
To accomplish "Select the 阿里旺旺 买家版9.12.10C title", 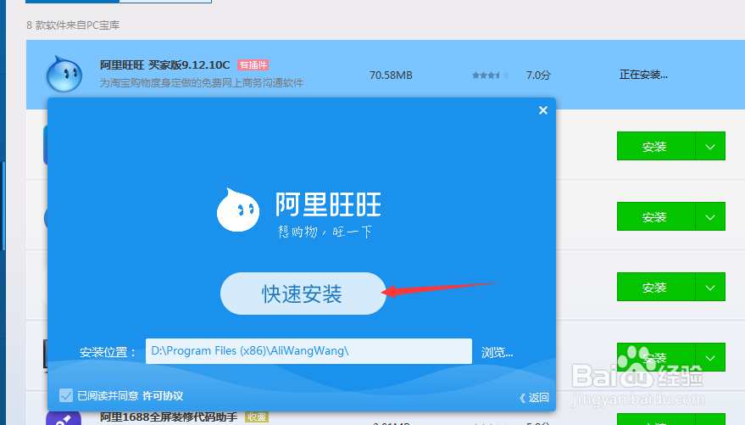I will point(165,64).
